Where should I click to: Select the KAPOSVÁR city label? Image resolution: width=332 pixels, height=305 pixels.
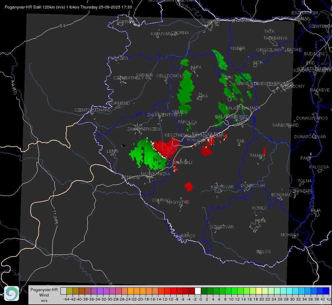click(222, 187)
